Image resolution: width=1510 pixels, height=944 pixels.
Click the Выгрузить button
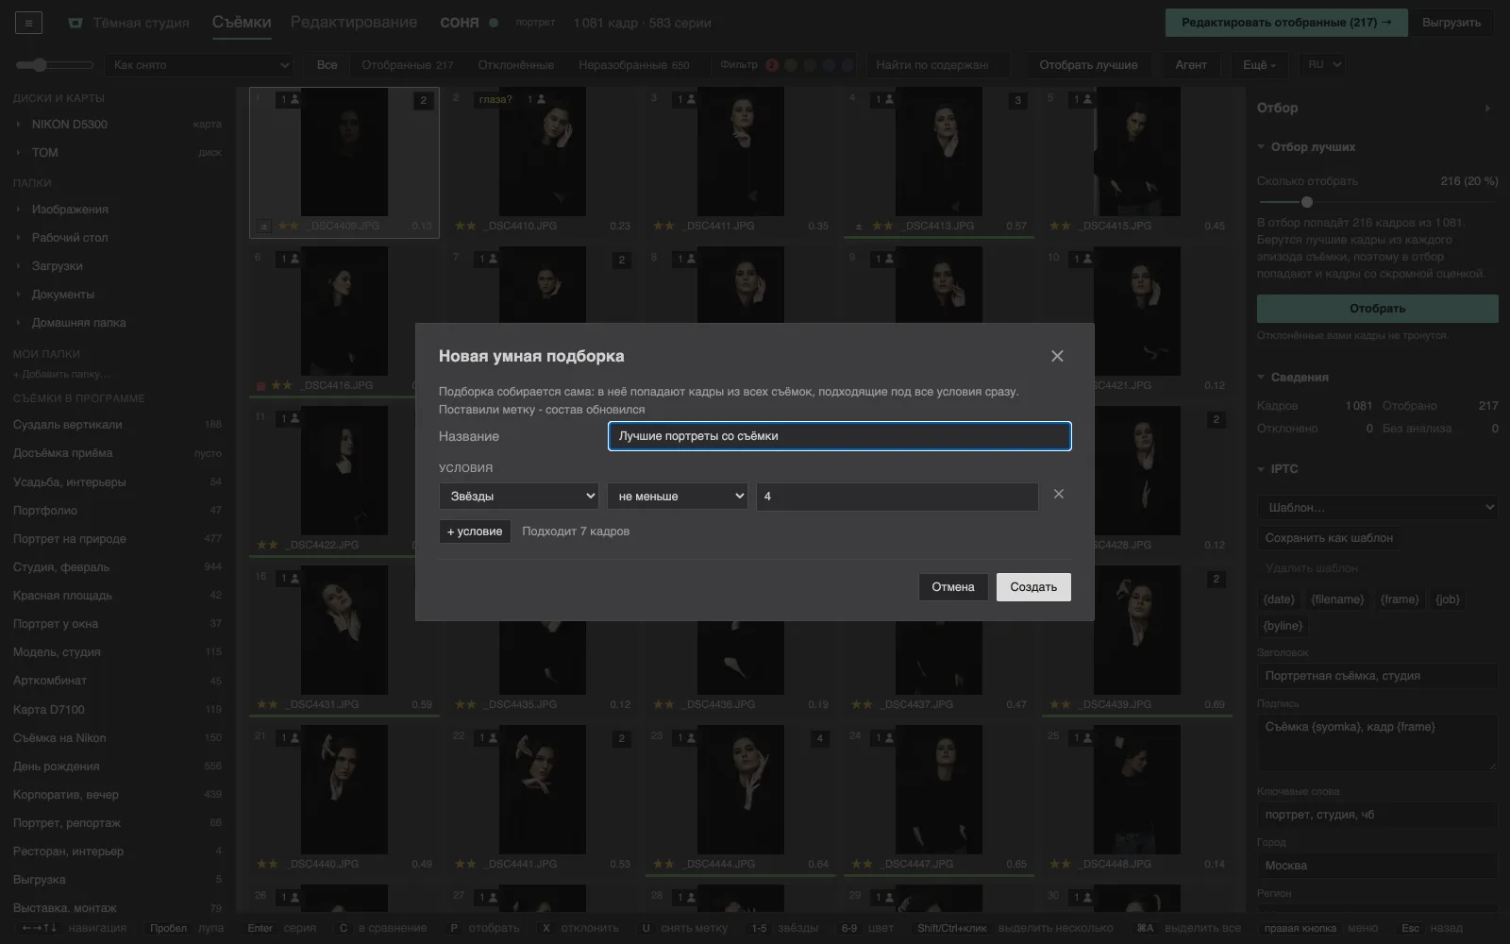tap(1451, 23)
